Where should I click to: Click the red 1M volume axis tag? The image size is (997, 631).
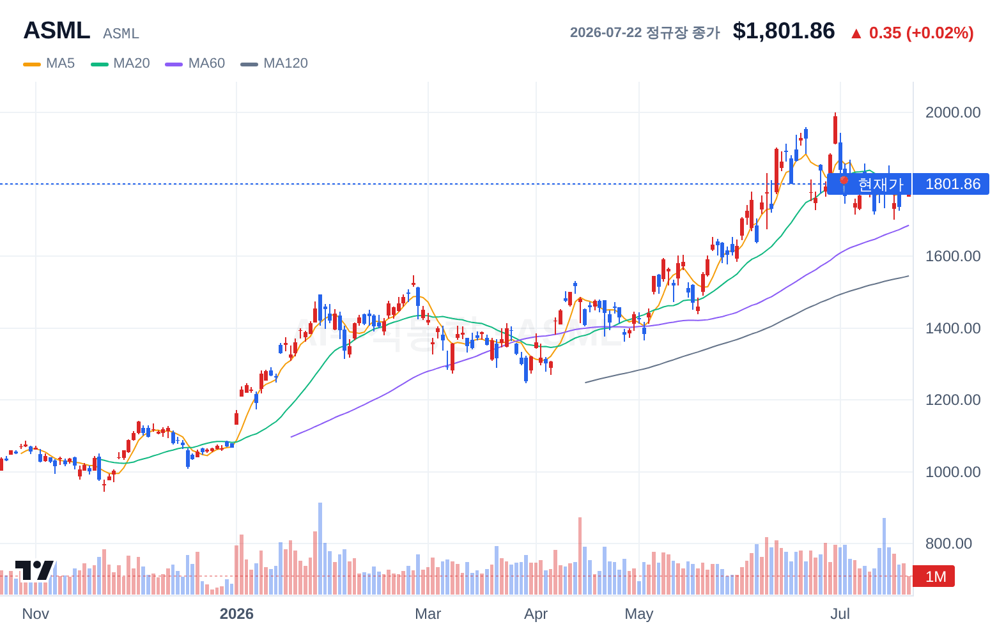tap(934, 576)
